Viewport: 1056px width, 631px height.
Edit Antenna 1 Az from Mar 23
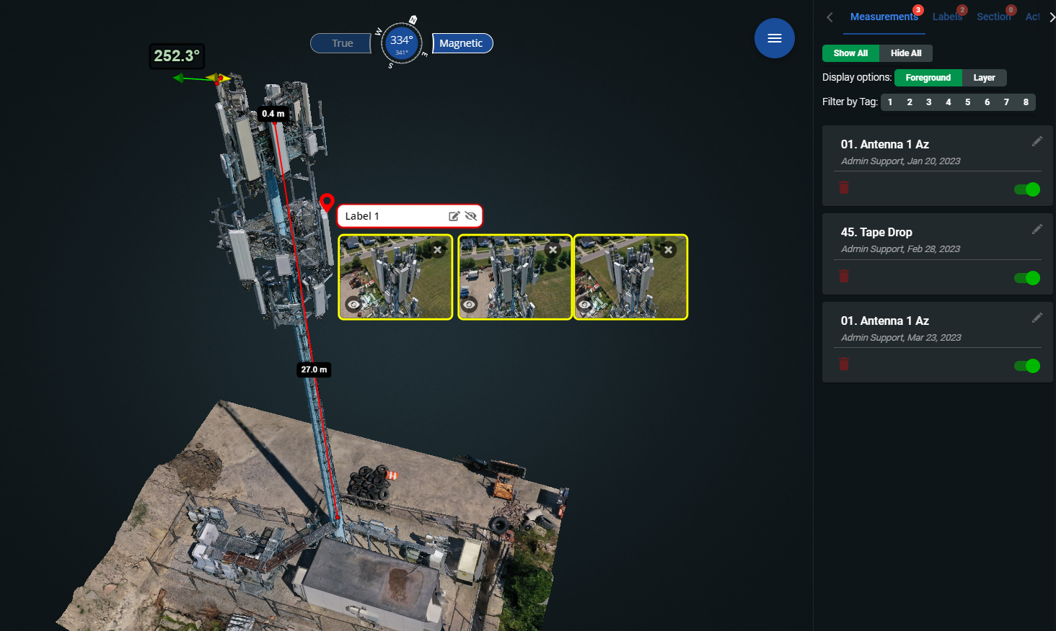pyautogui.click(x=1037, y=318)
